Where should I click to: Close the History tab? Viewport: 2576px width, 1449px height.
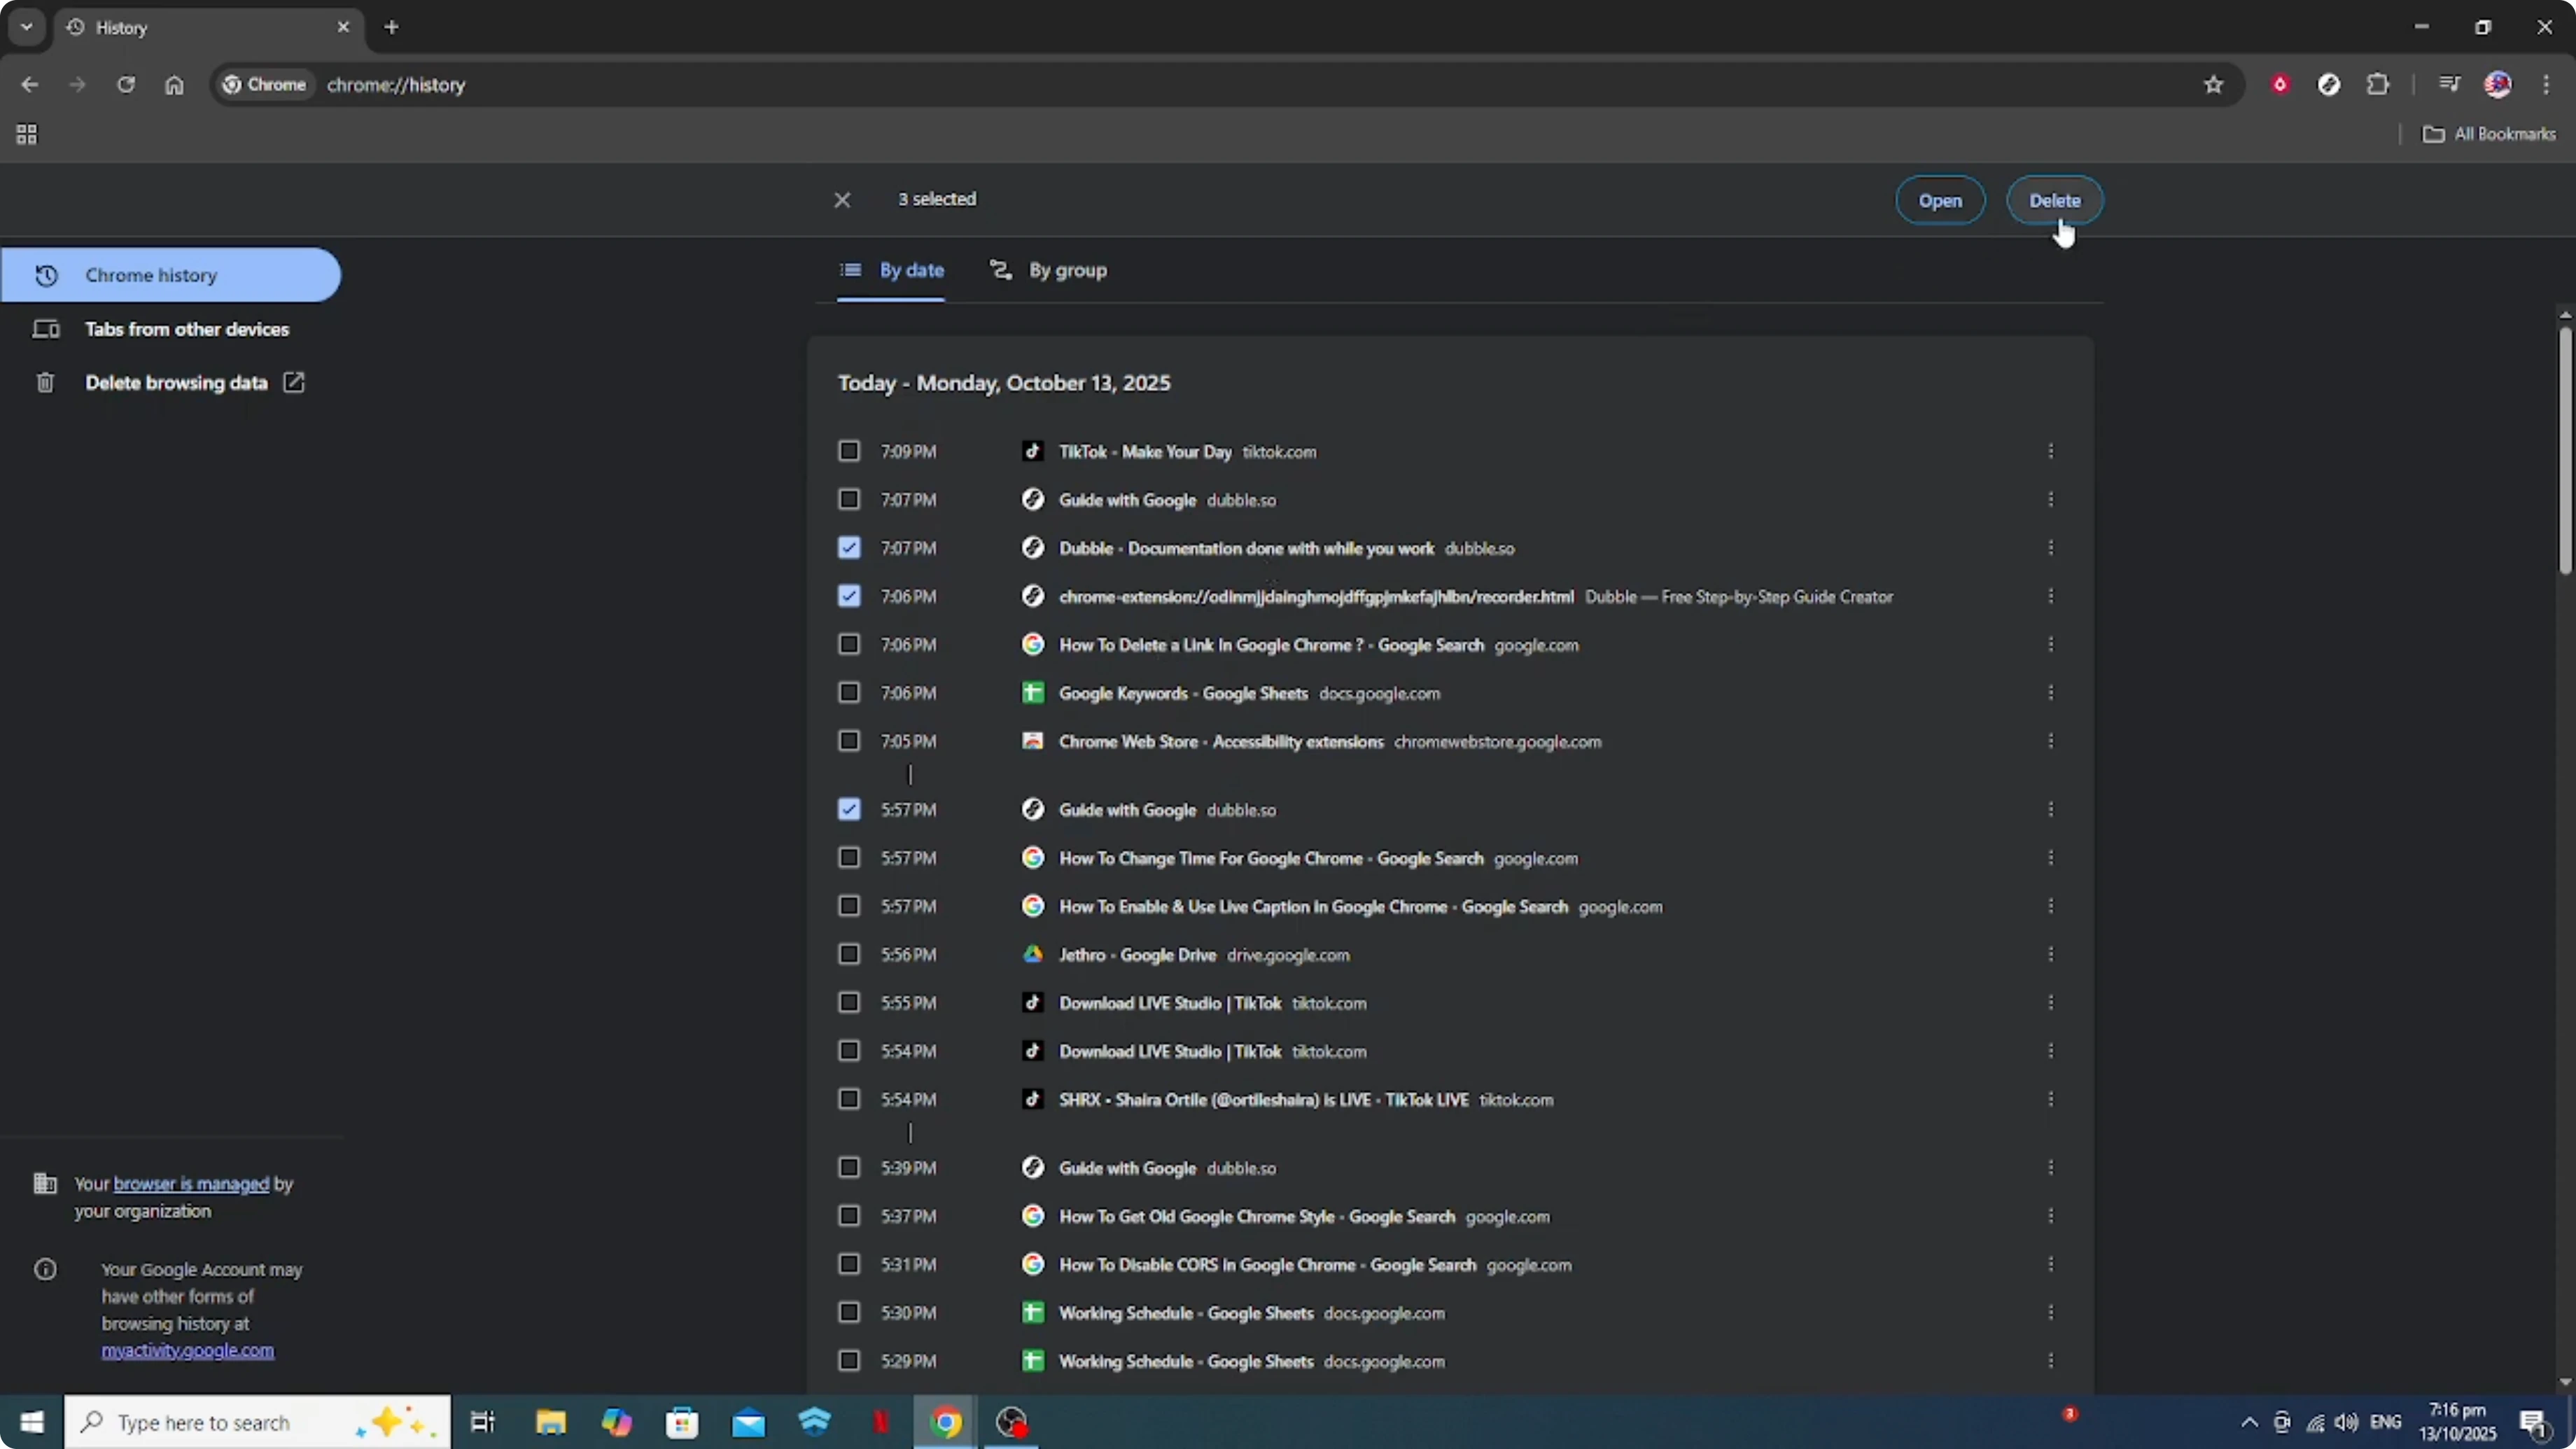(343, 27)
